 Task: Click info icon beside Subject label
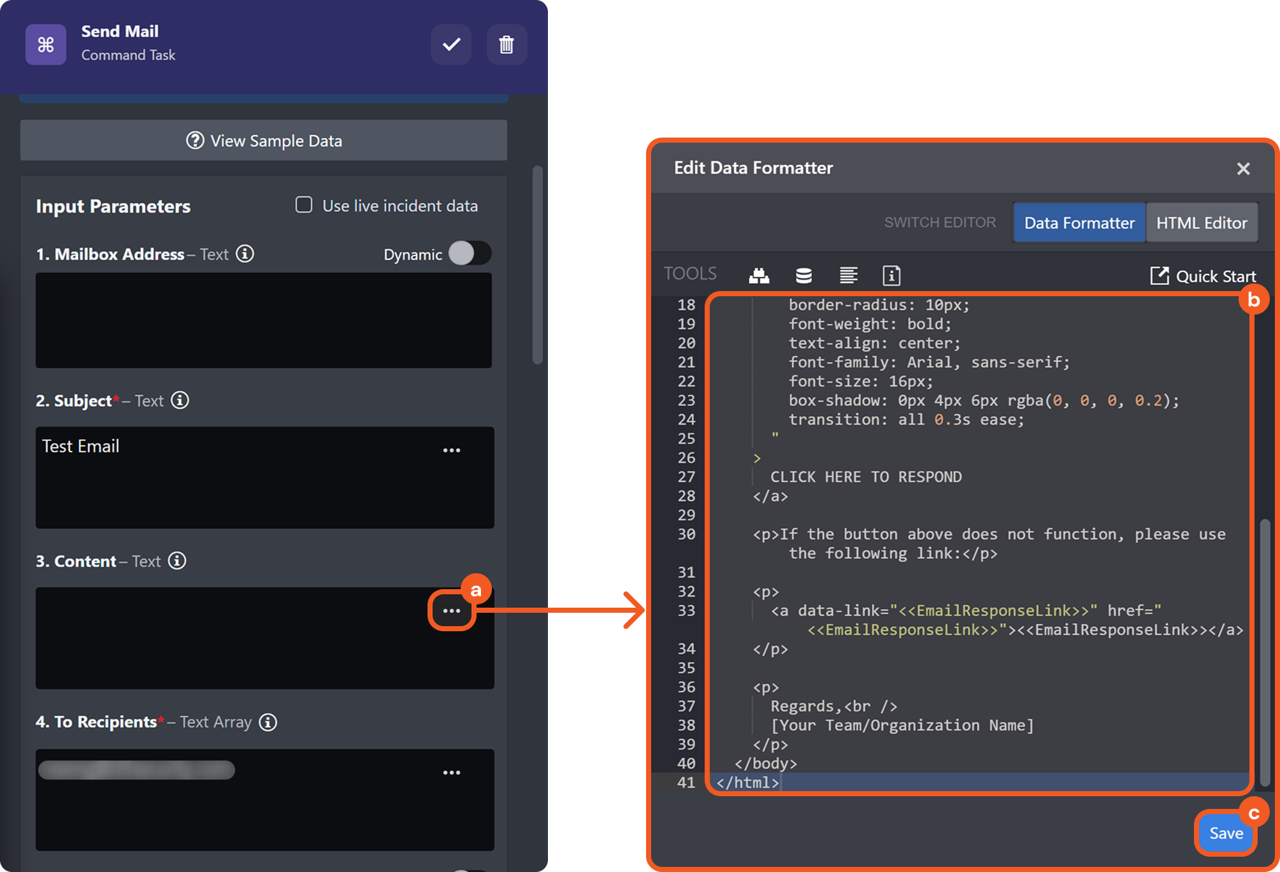tap(180, 400)
